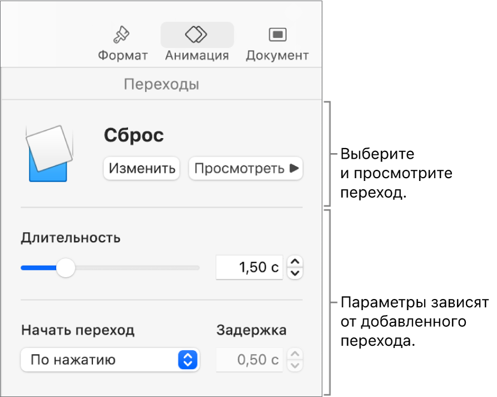Click the Длительность slider handle

click(x=66, y=268)
